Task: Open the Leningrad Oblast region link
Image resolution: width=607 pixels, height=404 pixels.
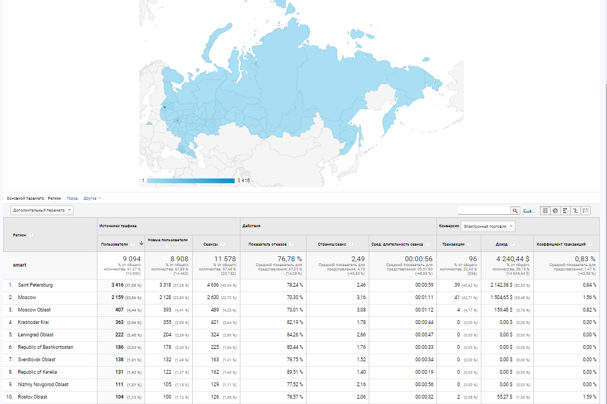Action: (36, 335)
